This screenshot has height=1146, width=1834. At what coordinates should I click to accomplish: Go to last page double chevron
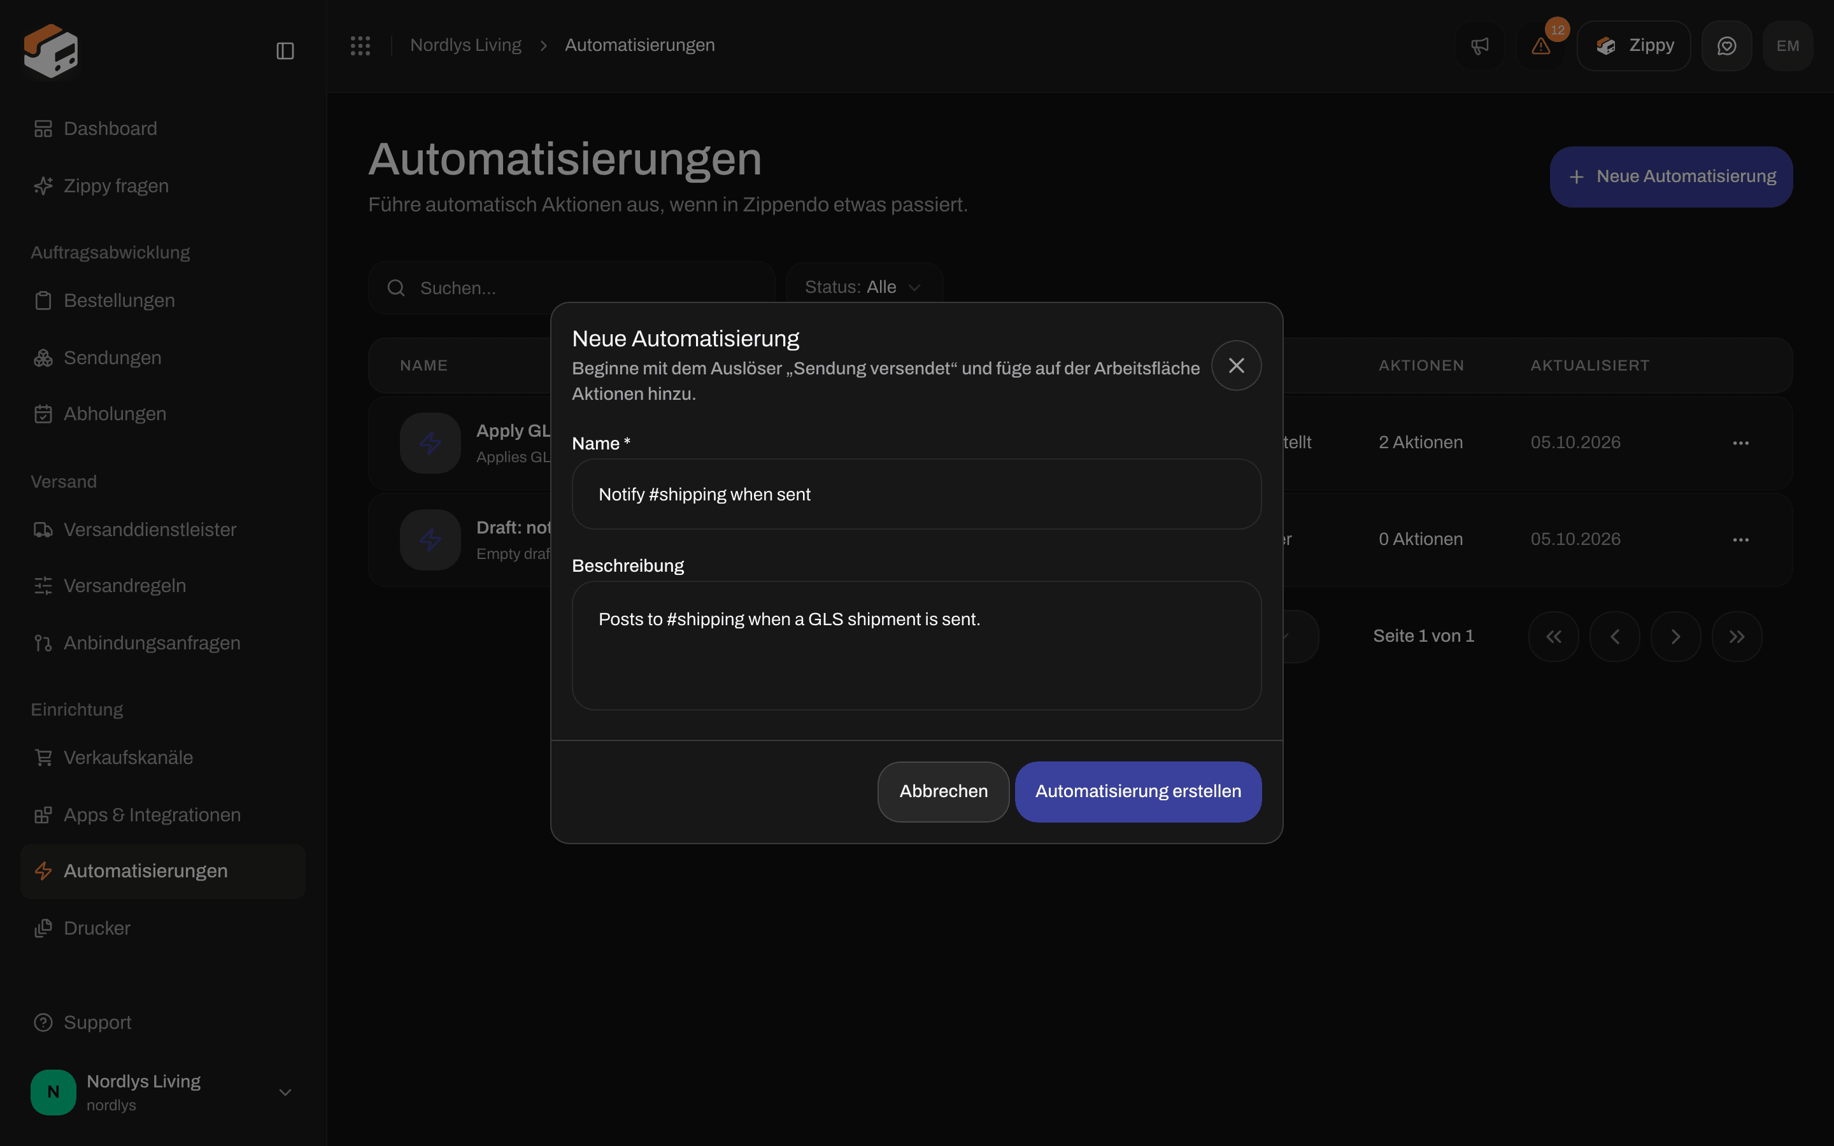1737,637
